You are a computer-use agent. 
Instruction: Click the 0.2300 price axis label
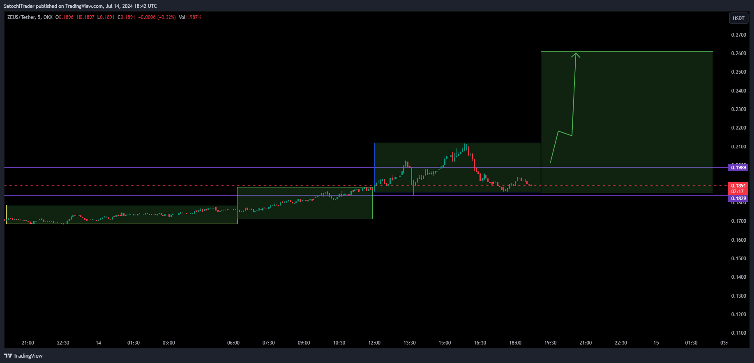(x=738, y=109)
